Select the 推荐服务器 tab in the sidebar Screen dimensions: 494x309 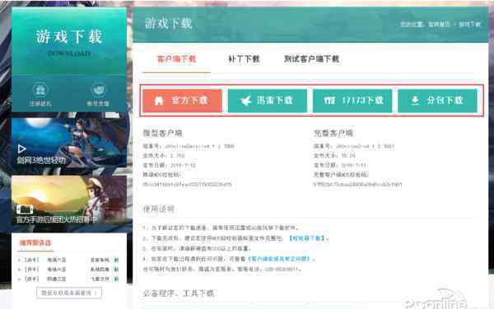coord(35,242)
